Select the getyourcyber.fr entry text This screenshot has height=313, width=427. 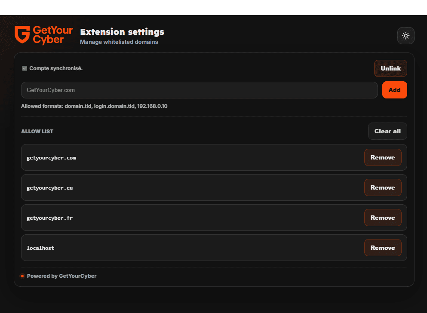pos(49,218)
